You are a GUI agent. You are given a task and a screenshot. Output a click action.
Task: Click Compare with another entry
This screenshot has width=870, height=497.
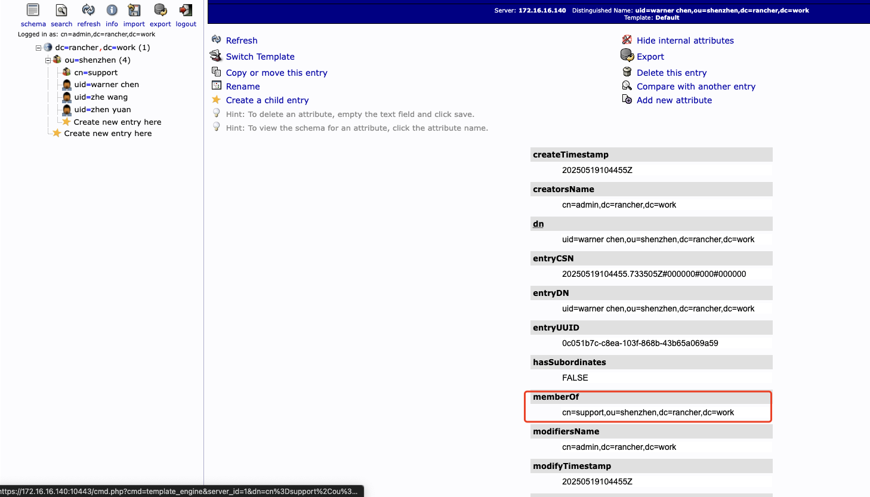696,86
